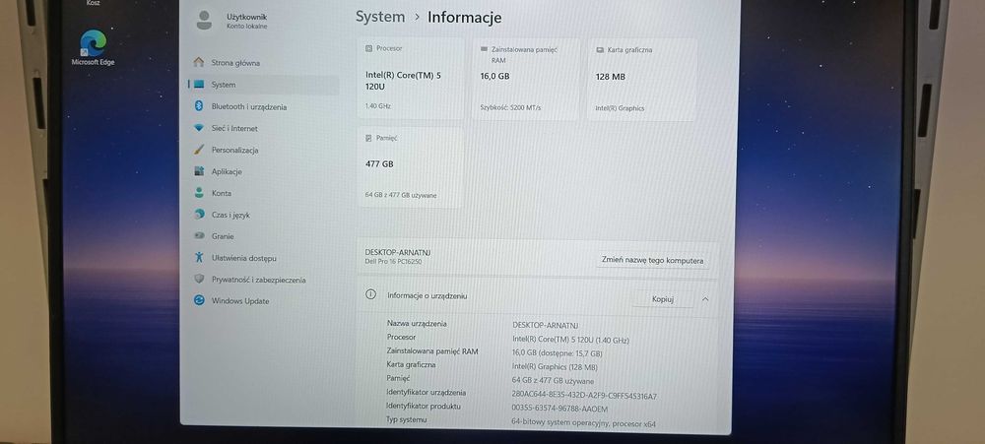Screen dimensions: 985x444
Task: Select the 128 MB graphics card tile
Action: pyautogui.click(x=642, y=80)
